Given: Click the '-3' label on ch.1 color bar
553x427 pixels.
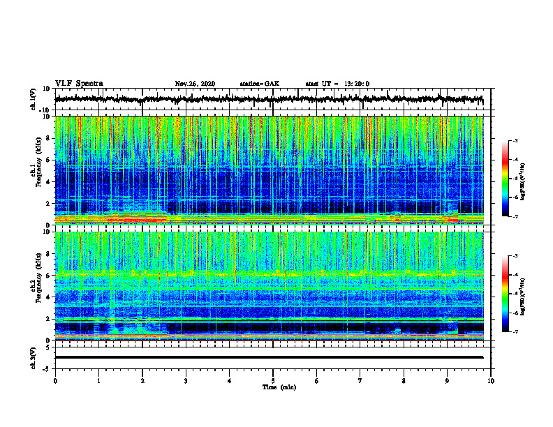Looking at the screenshot, I should [x=515, y=141].
